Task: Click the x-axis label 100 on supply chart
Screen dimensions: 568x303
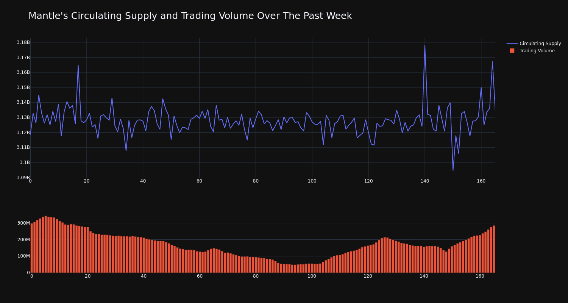Action: pos(312,181)
